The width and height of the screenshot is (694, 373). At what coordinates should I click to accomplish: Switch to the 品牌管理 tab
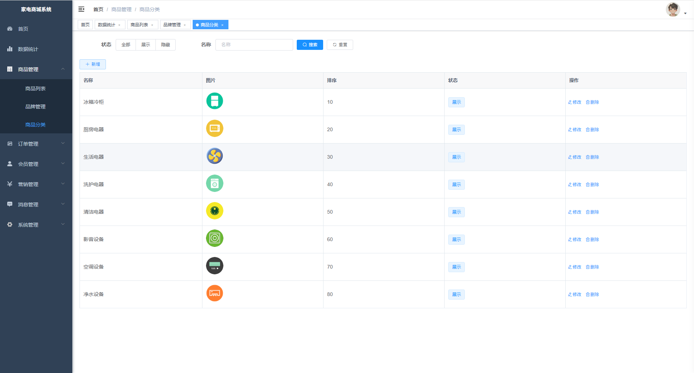point(172,25)
